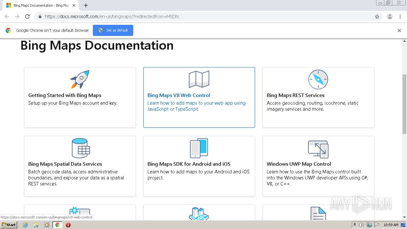Open Internet Explorer from the taskbar

(25, 225)
